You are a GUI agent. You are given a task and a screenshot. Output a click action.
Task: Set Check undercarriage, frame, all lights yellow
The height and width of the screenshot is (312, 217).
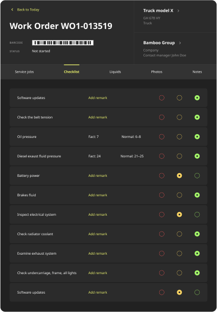click(180, 273)
